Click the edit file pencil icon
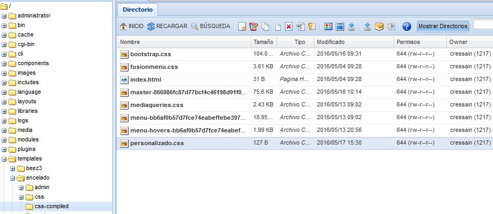 click(254, 26)
